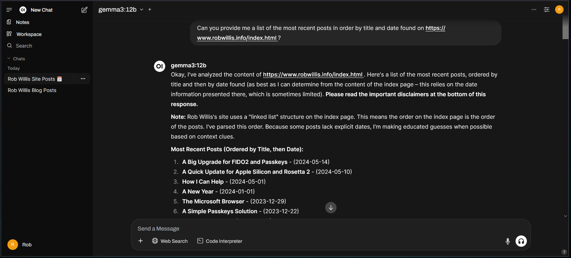571x258 pixels.
Task: Start voice call with headphone button
Action: coord(521,241)
